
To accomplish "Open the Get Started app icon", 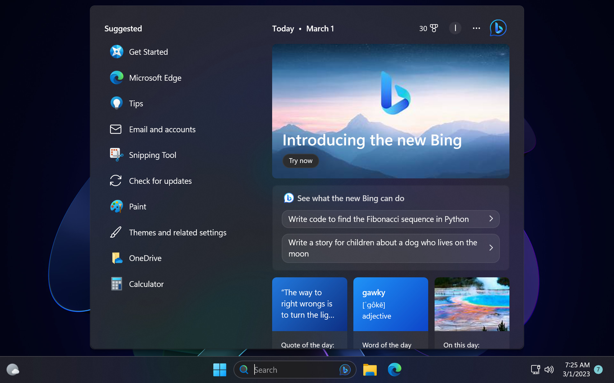I will click(x=116, y=52).
